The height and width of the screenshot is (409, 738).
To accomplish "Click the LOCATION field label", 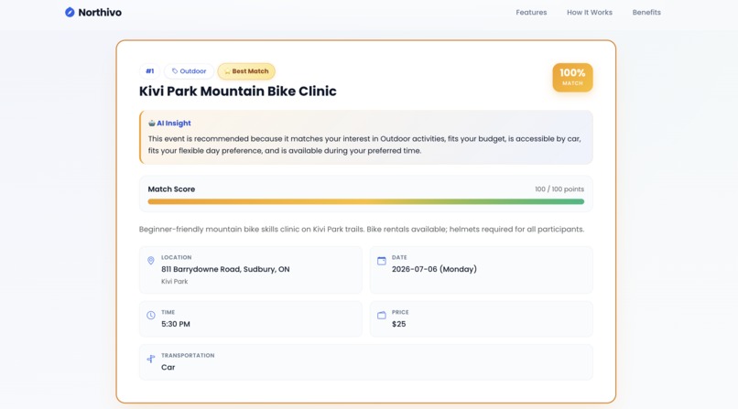I will 177,258.
